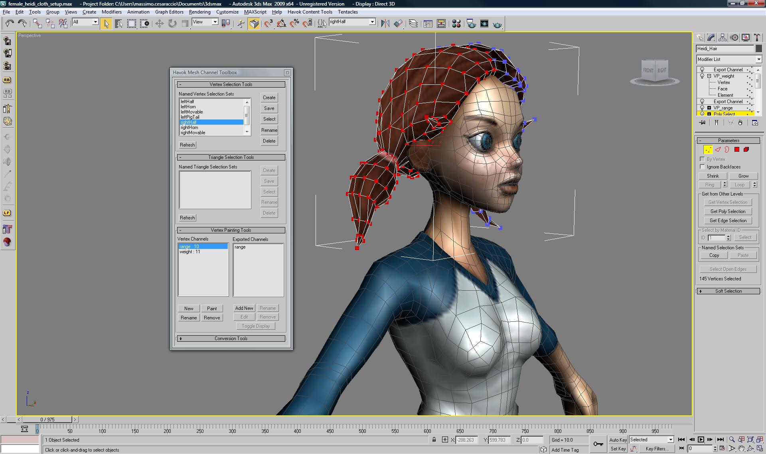Screen dimensions: 766x454
Task: Select the range vertex channel in list
Action: (202, 247)
